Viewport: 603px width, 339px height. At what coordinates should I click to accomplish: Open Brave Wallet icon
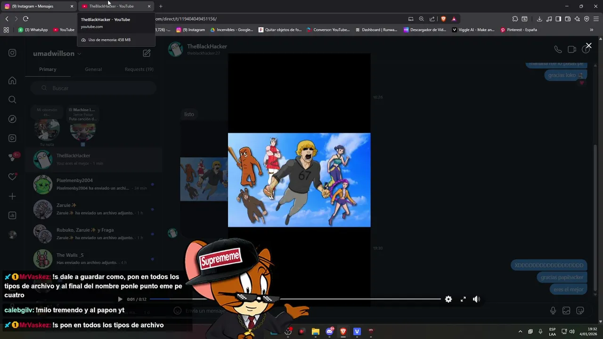click(x=568, y=19)
